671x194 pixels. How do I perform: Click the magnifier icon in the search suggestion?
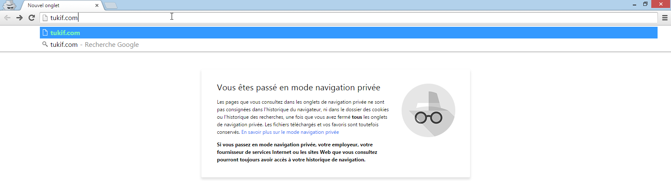[45, 44]
